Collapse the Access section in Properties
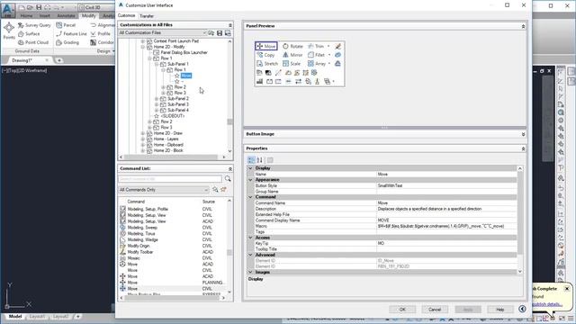Viewport: 576px width, 324px height. point(251,238)
